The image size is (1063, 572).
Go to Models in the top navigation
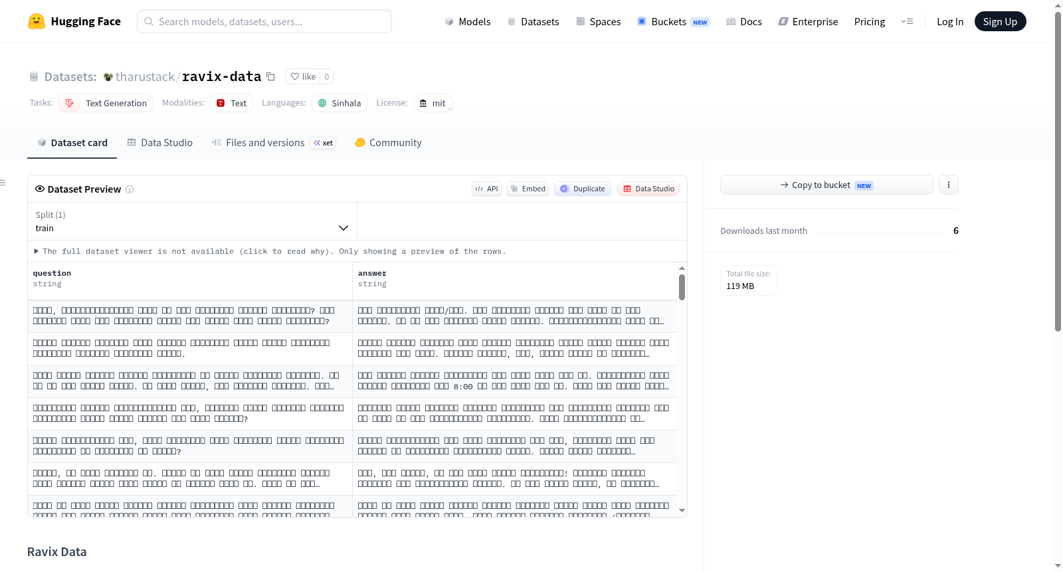click(x=468, y=21)
